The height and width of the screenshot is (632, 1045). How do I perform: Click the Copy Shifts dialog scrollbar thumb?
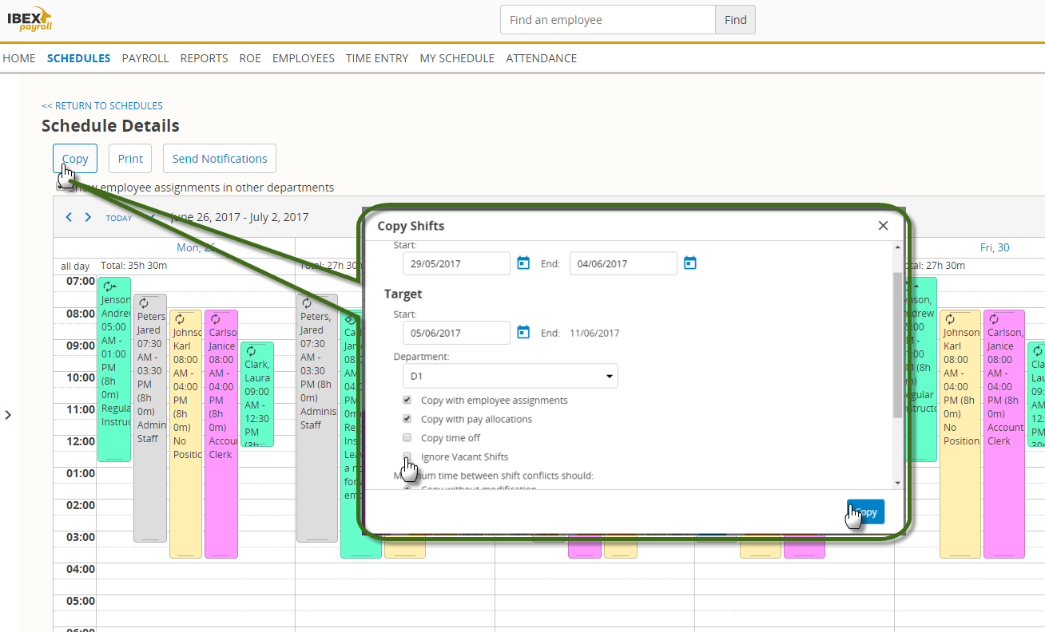click(x=897, y=344)
